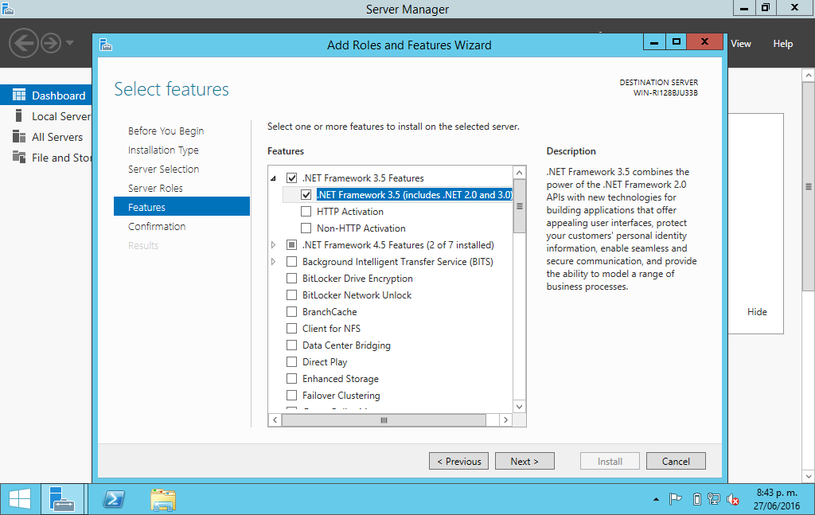Click the features list scroll up arrow
This screenshot has width=815, height=515.
pyautogui.click(x=519, y=173)
